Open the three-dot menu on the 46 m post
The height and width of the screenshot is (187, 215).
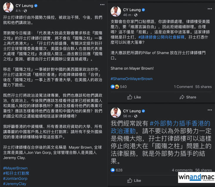210,9
